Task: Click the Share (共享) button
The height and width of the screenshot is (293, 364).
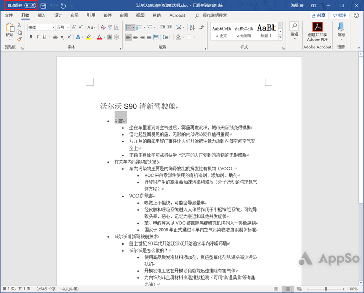Action: (x=319, y=15)
